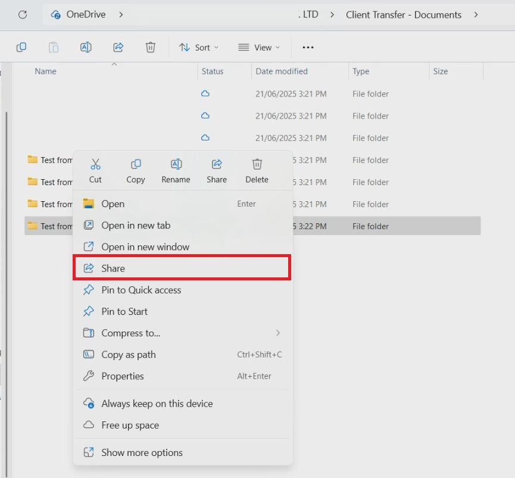Choose Always keep on this device
The height and width of the screenshot is (478, 515).
(157, 404)
